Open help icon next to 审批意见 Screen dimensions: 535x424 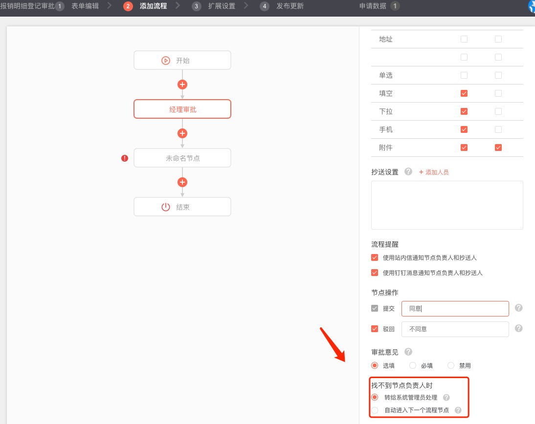[408, 351]
